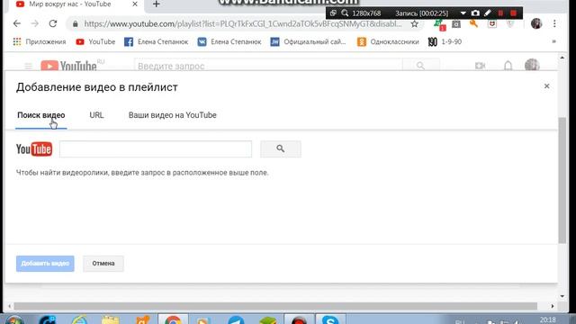The width and height of the screenshot is (576, 324).
Task: Open the Одноклассники bookmark
Action: [388, 42]
